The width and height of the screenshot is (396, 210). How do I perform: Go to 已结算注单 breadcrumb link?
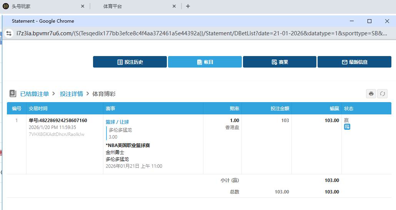pos(35,94)
